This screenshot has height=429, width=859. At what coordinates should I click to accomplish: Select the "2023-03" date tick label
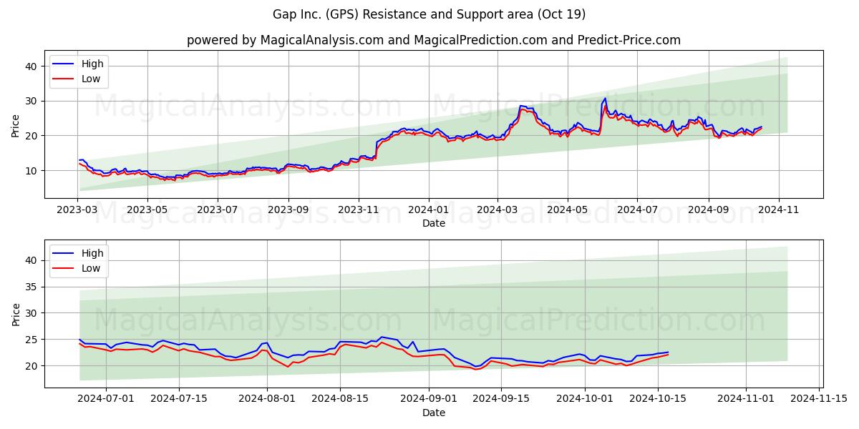pos(78,210)
